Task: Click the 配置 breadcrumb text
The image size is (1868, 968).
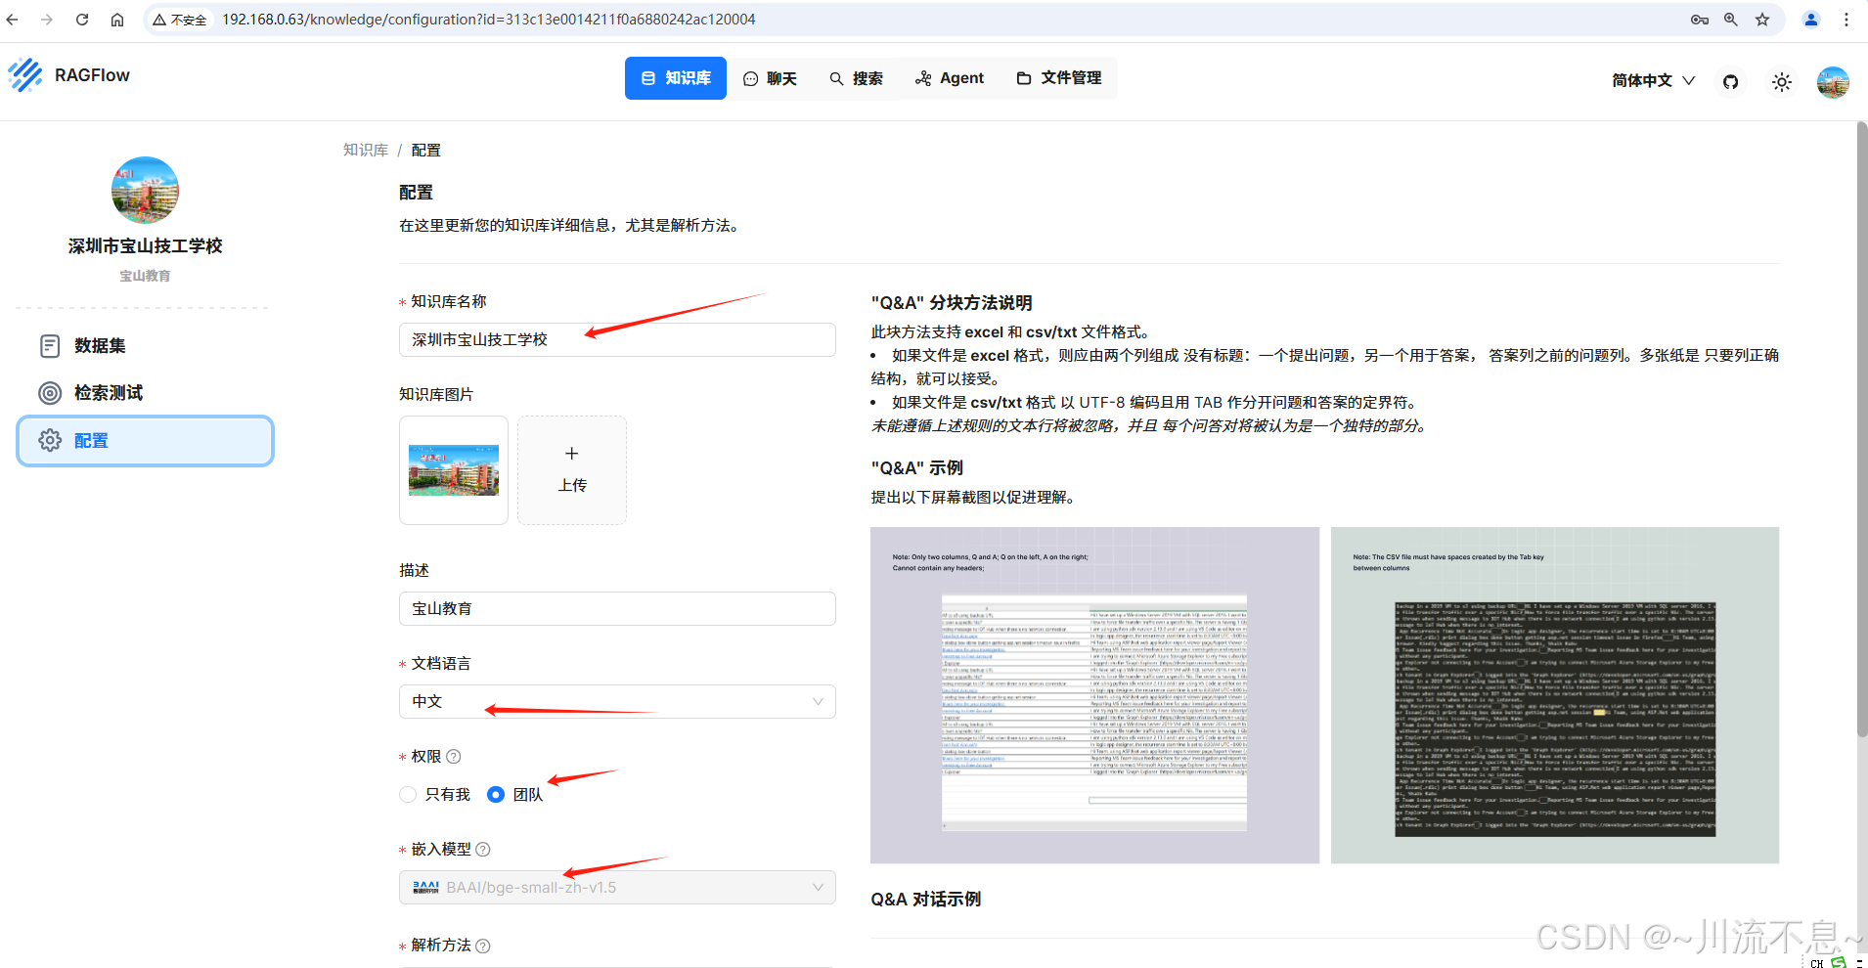Action: pyautogui.click(x=426, y=150)
